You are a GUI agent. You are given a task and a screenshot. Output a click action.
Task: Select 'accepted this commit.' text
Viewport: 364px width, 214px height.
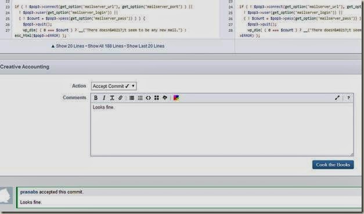point(62,192)
